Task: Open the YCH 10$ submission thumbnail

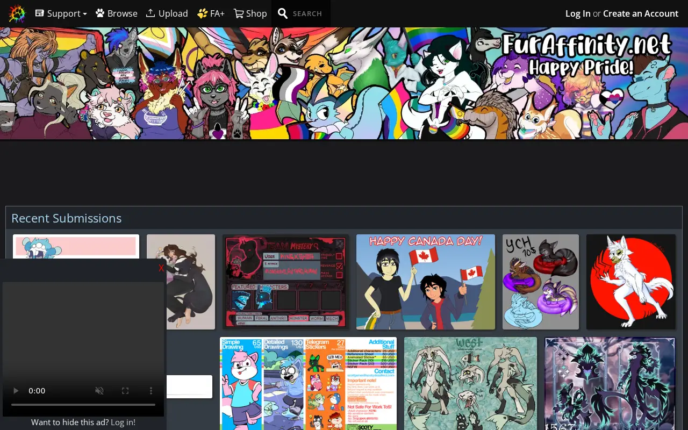Action: (x=541, y=282)
